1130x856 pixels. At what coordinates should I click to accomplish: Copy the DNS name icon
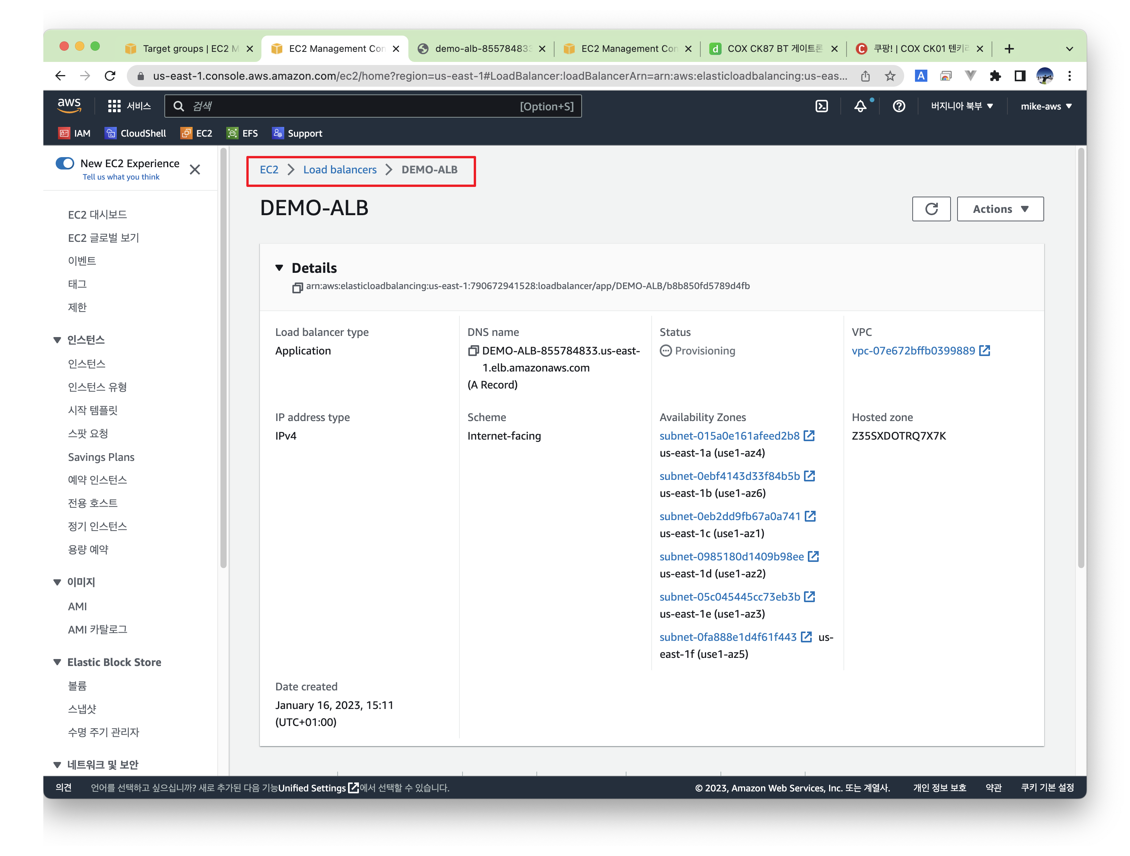pos(473,351)
